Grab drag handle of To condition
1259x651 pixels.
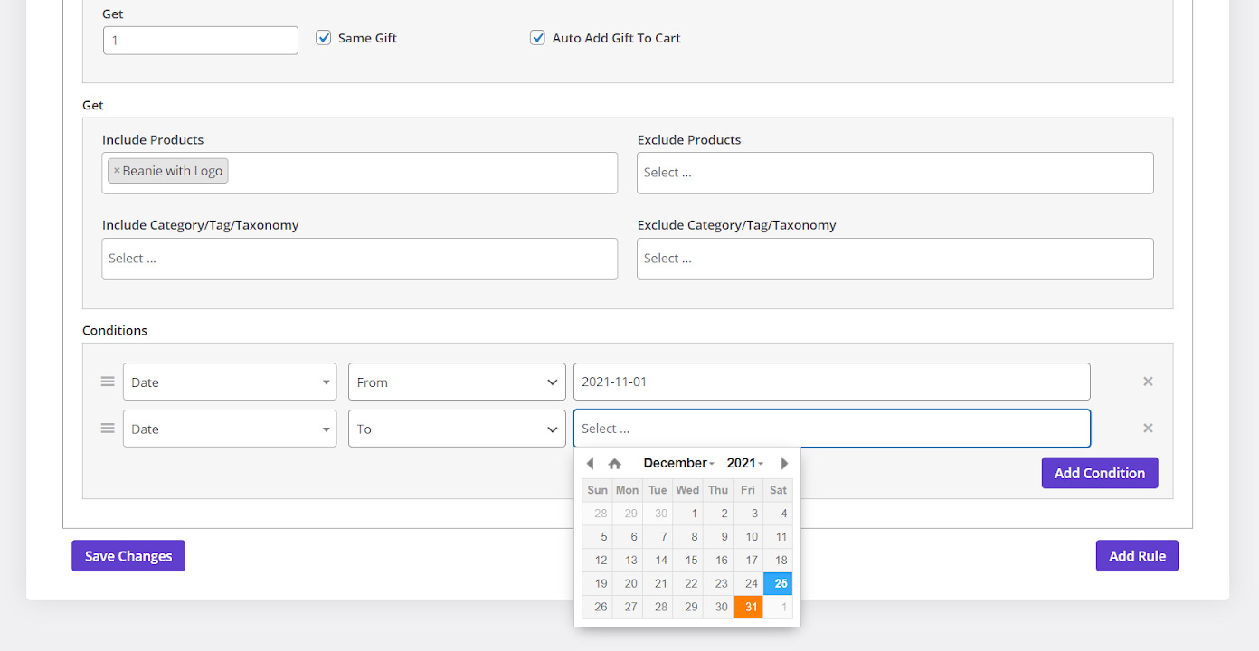[108, 429]
